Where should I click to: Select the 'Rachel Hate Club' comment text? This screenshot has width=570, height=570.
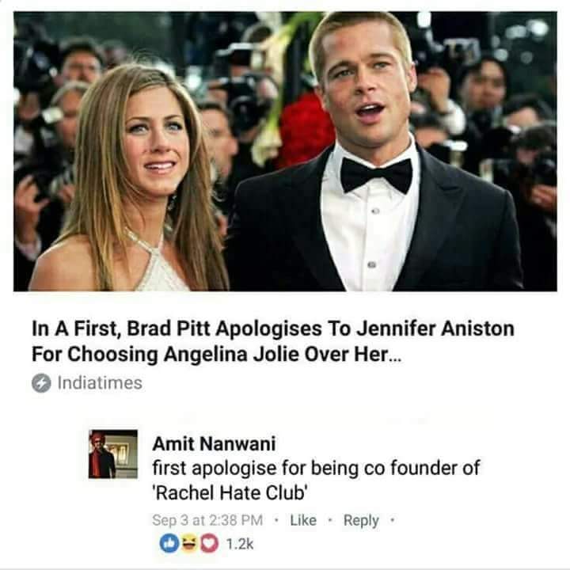tap(231, 493)
